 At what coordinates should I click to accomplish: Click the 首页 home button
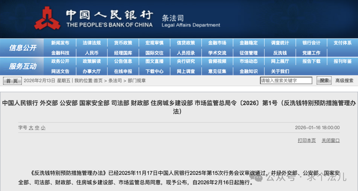(x=13, y=81)
